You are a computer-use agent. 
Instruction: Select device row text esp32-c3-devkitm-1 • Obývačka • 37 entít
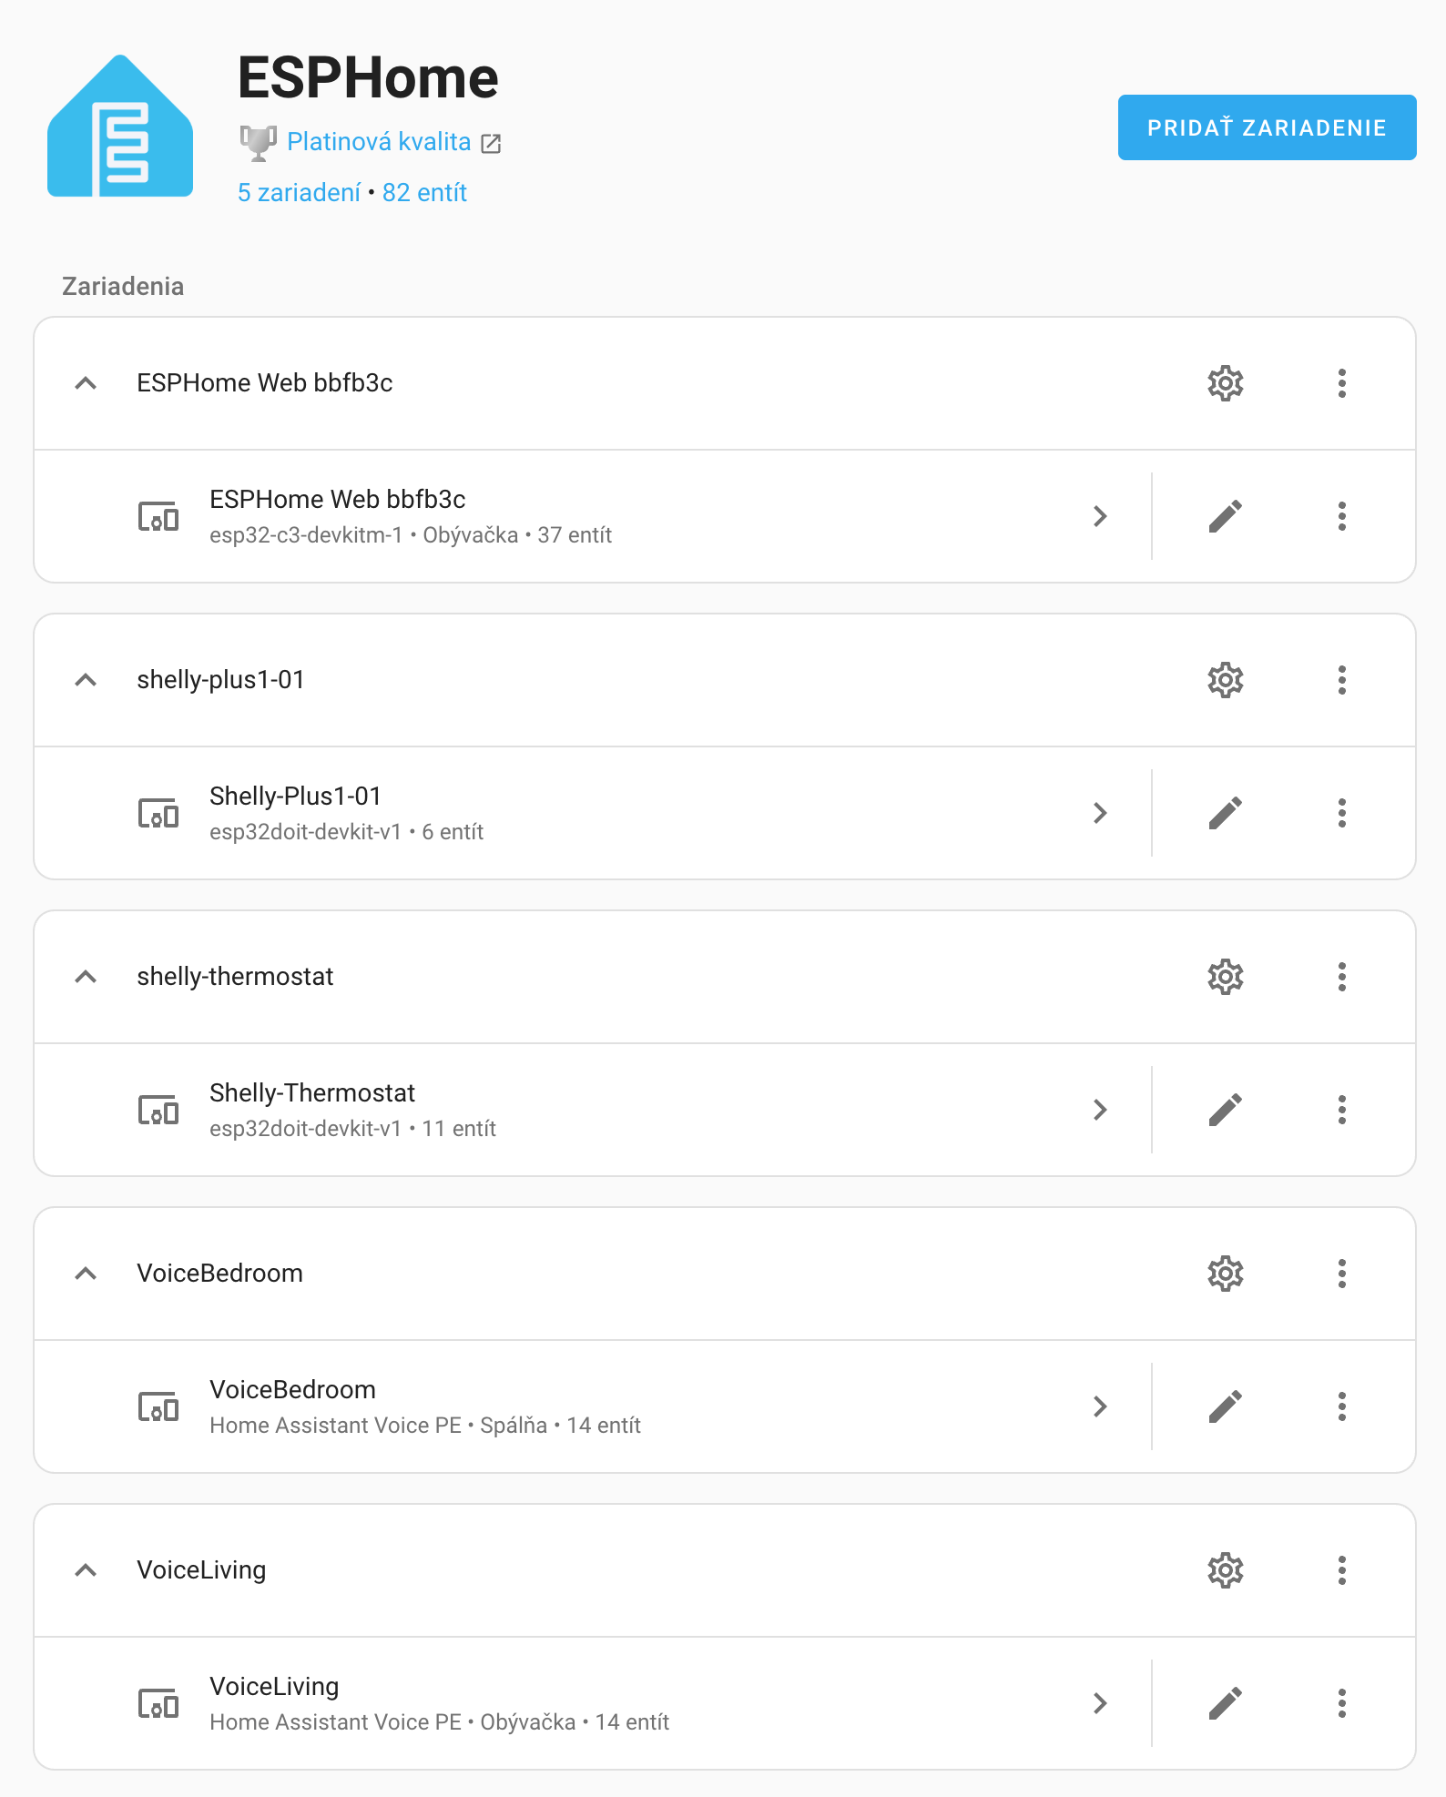[411, 535]
